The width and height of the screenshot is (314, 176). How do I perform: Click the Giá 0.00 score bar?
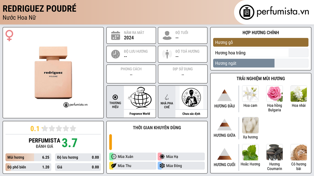[x=78, y=167]
